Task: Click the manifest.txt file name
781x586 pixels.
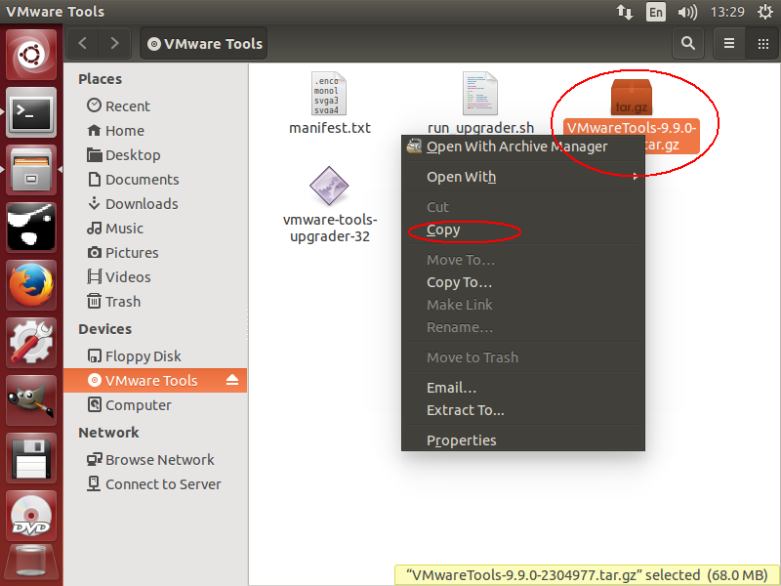Action: pyautogui.click(x=330, y=128)
